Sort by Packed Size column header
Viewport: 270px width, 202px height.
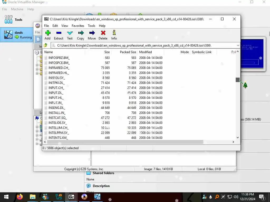(x=128, y=52)
